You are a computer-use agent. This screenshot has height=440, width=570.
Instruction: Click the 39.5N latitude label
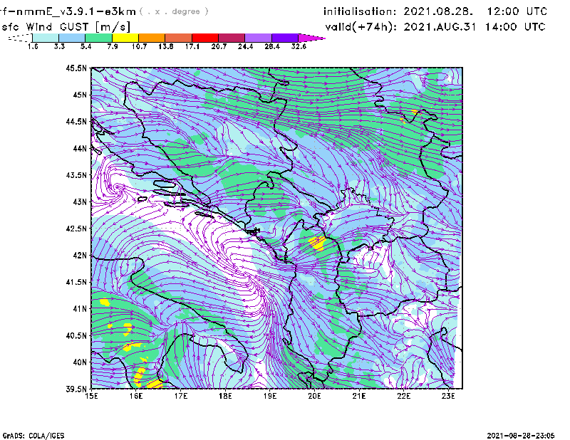tap(76, 389)
